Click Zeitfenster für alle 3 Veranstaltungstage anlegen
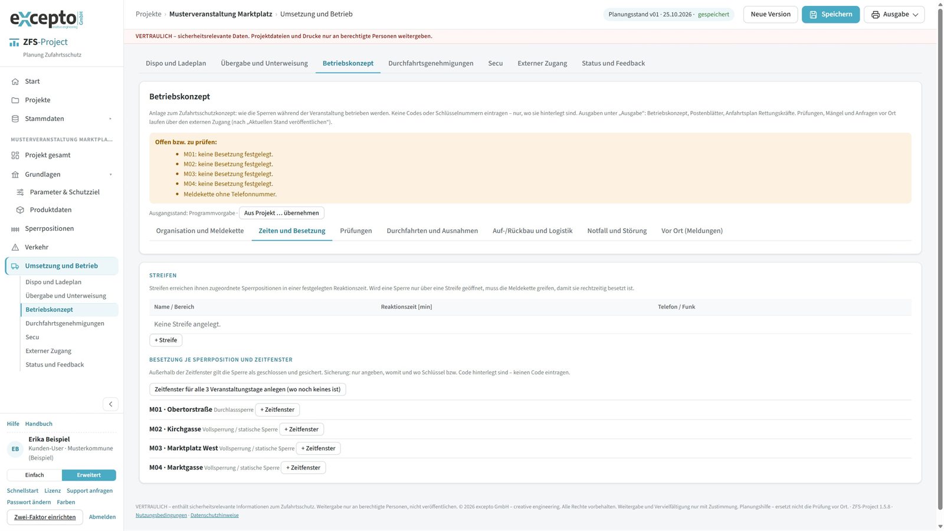This screenshot has height=531, width=944. (x=248, y=389)
